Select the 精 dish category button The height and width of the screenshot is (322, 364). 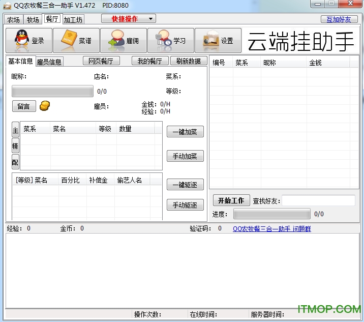(x=15, y=145)
